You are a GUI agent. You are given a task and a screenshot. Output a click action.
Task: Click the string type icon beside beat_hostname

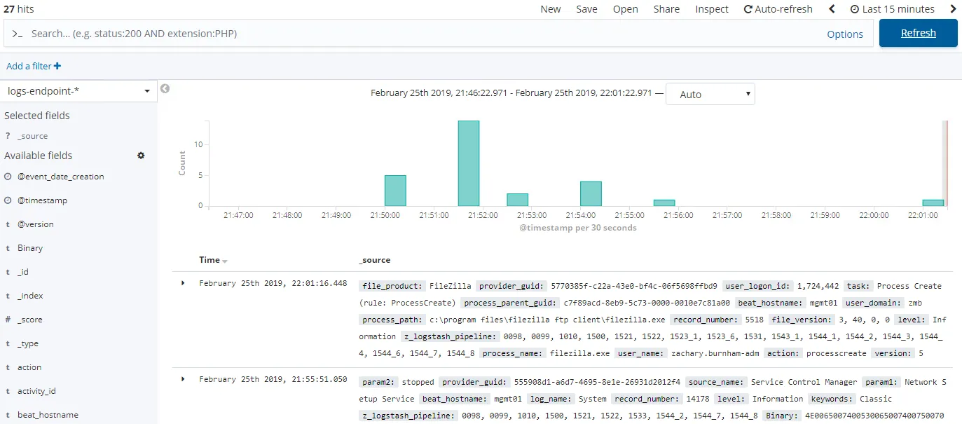tap(8, 415)
